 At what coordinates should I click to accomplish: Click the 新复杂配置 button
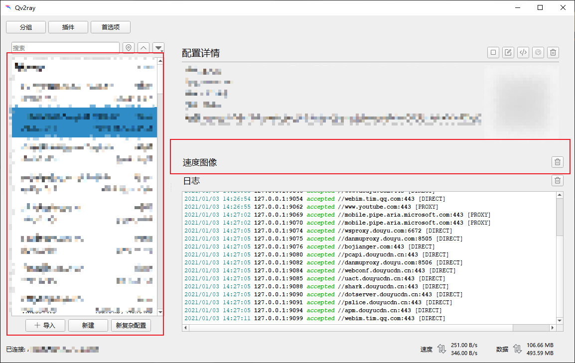pos(131,325)
